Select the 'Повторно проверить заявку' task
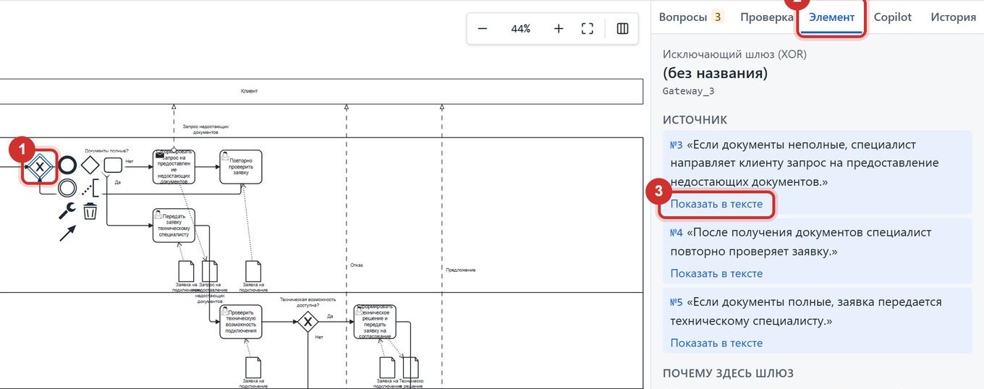This screenshot has width=984, height=389. [241, 167]
